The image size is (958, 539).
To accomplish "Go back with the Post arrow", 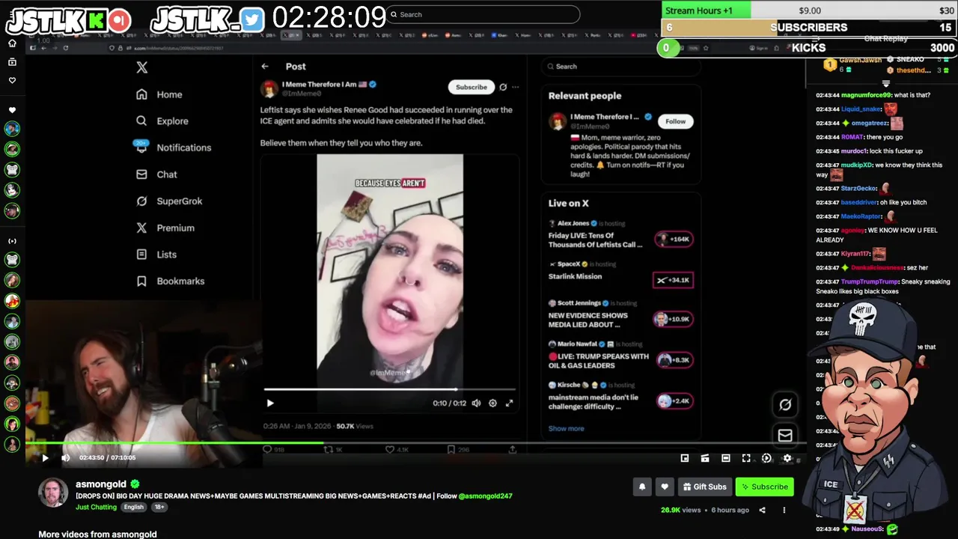I will point(265,67).
